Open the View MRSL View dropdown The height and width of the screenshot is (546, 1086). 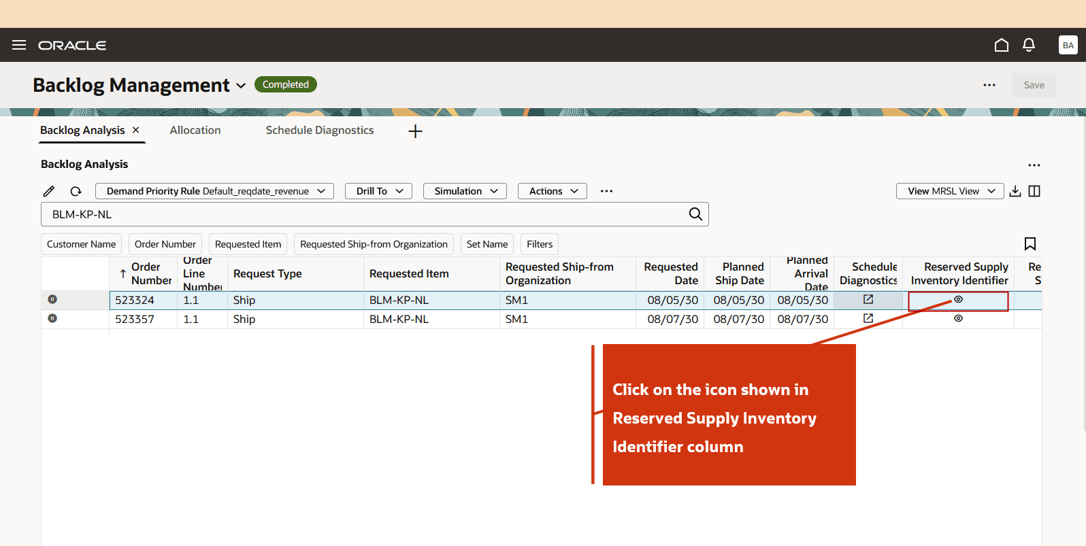[950, 191]
